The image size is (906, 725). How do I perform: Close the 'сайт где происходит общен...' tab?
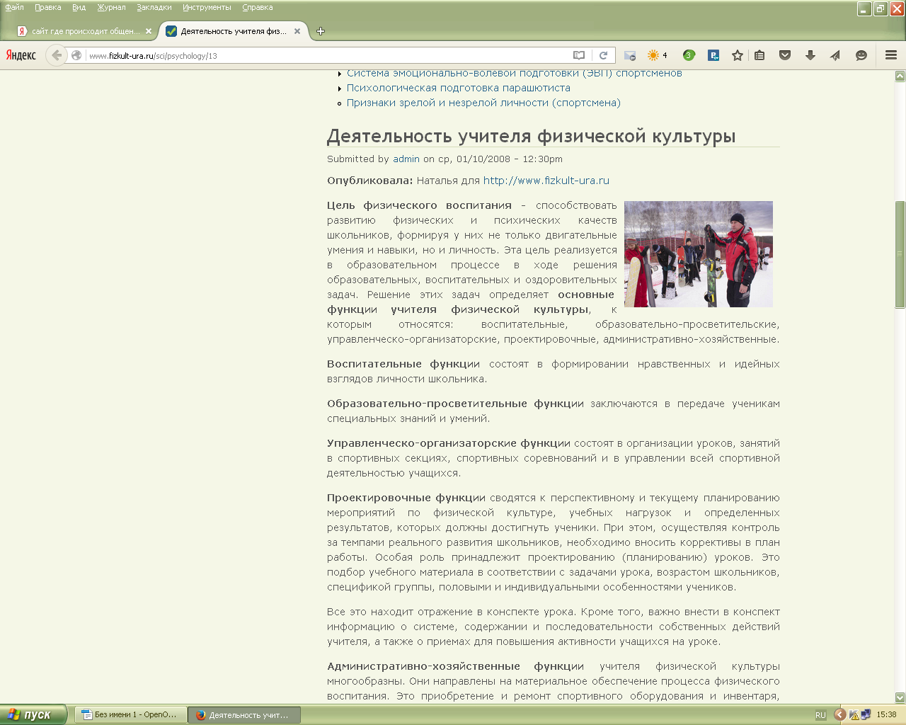pyautogui.click(x=149, y=31)
